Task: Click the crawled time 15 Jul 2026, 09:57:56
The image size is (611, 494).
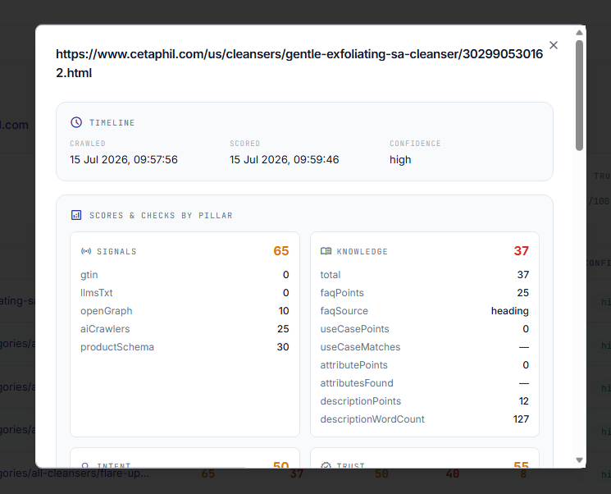Action: pyautogui.click(x=124, y=159)
